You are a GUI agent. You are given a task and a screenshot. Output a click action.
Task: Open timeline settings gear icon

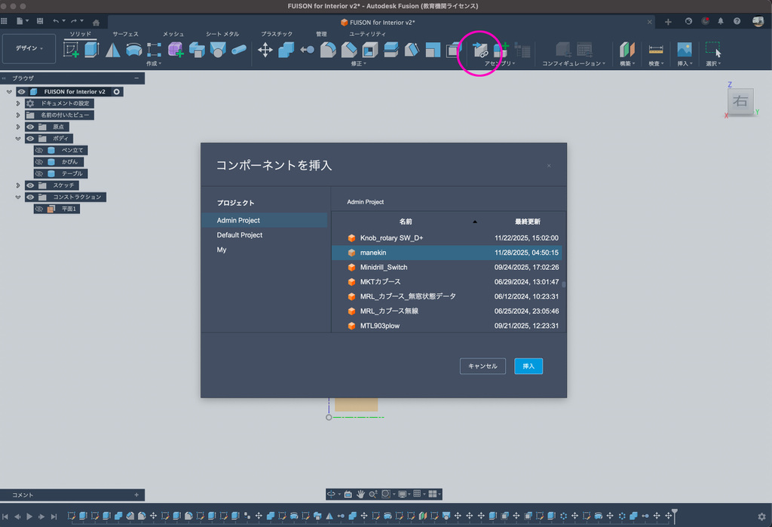(761, 516)
